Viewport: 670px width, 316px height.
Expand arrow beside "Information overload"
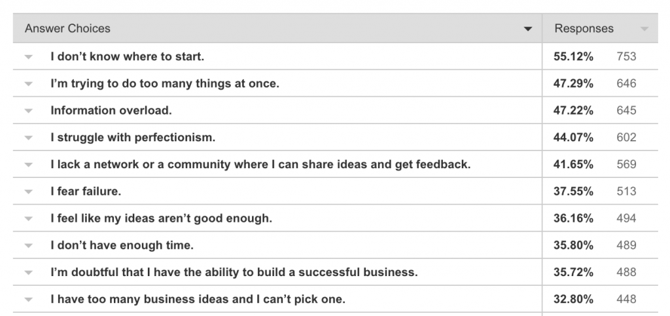pyautogui.click(x=28, y=111)
